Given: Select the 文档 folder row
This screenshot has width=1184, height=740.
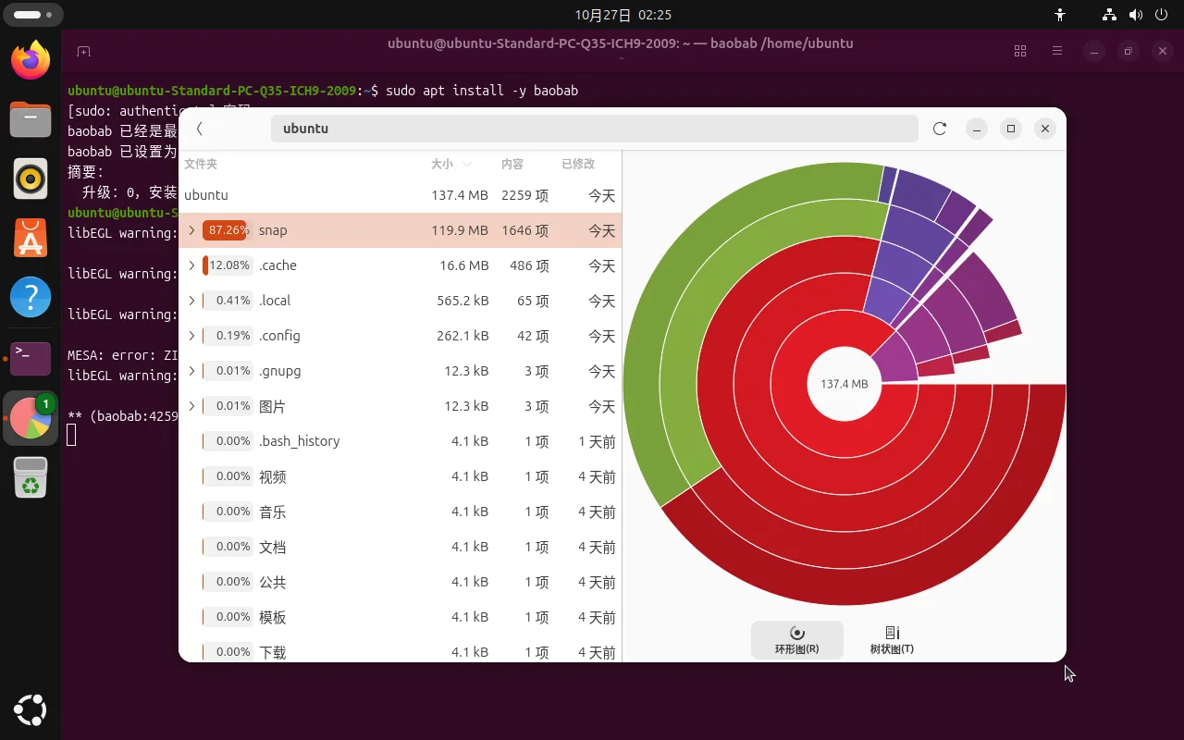Looking at the screenshot, I should click(400, 547).
